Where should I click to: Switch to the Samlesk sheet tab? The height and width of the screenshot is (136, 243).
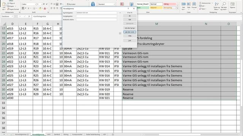pos(57,134)
